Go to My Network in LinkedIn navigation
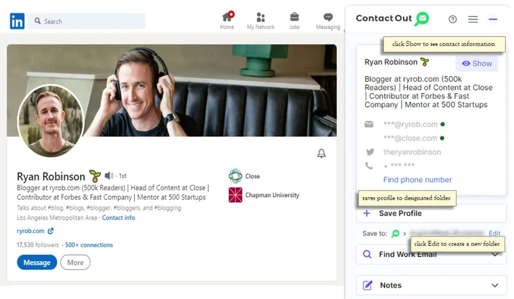The height and width of the screenshot is (299, 514). click(x=260, y=21)
